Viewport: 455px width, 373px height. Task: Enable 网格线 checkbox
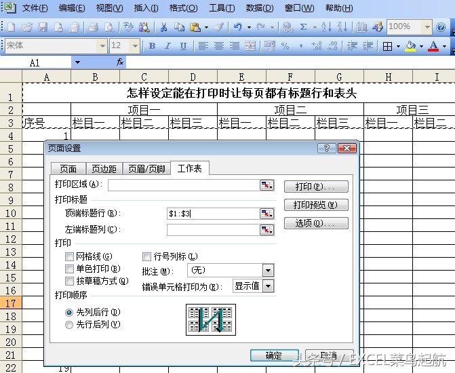pyautogui.click(x=69, y=256)
